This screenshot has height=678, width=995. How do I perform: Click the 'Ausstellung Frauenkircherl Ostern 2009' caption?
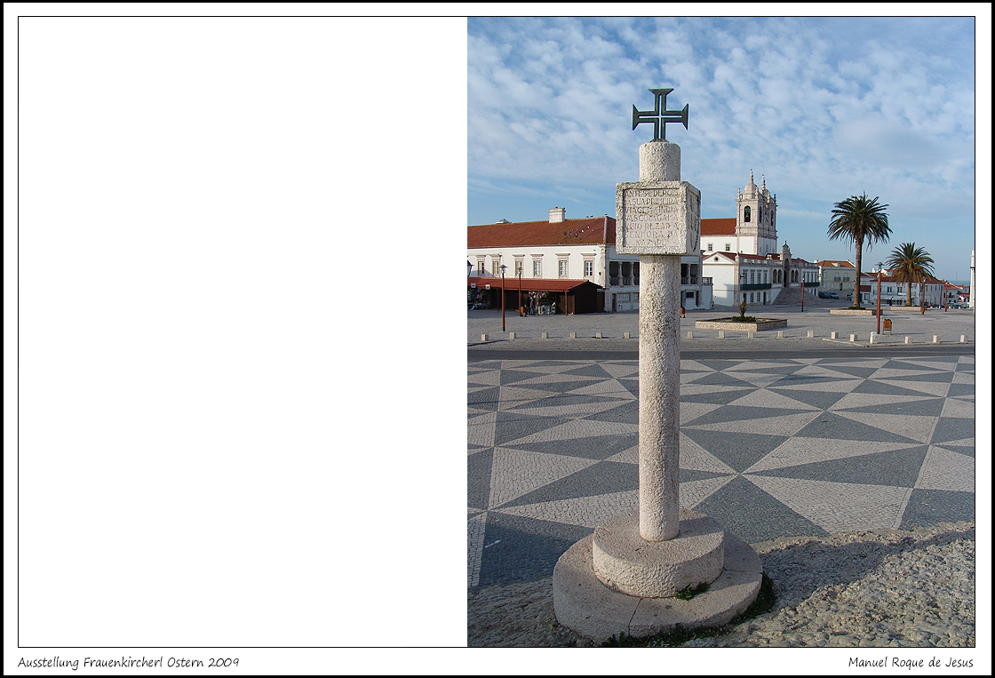pos(129,662)
